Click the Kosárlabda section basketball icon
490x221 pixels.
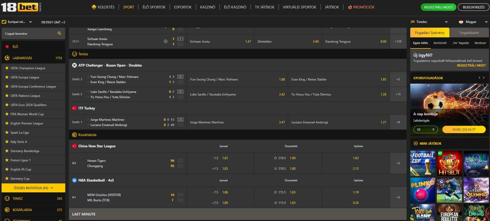coord(74,135)
